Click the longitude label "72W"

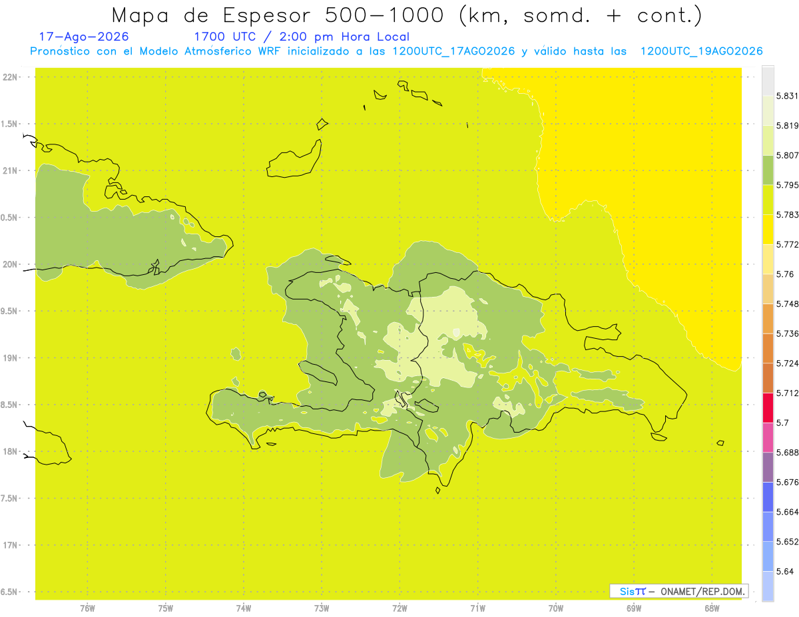pos(400,608)
